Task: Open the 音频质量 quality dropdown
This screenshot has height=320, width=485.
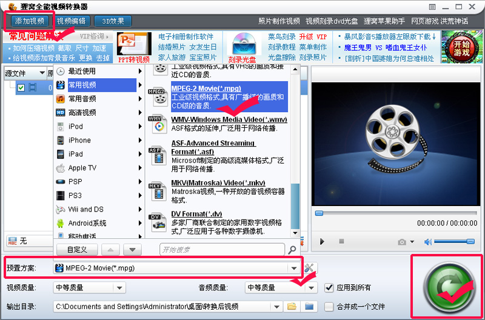Action: coord(311,287)
